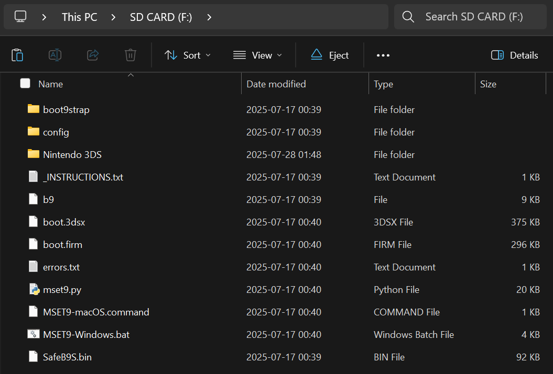Click the boot9strap folder icon
Viewport: 553px width, 374px height.
(x=34, y=109)
